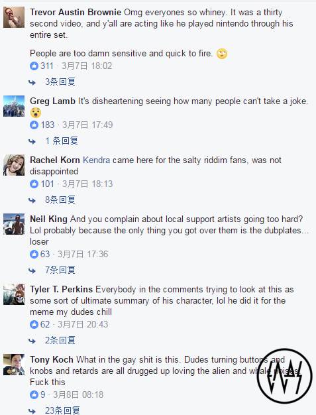Screen dimensions: 316x415
Task: Open Trevor Austin Brownie's profile name link
Action: pyautogui.click(x=76, y=12)
